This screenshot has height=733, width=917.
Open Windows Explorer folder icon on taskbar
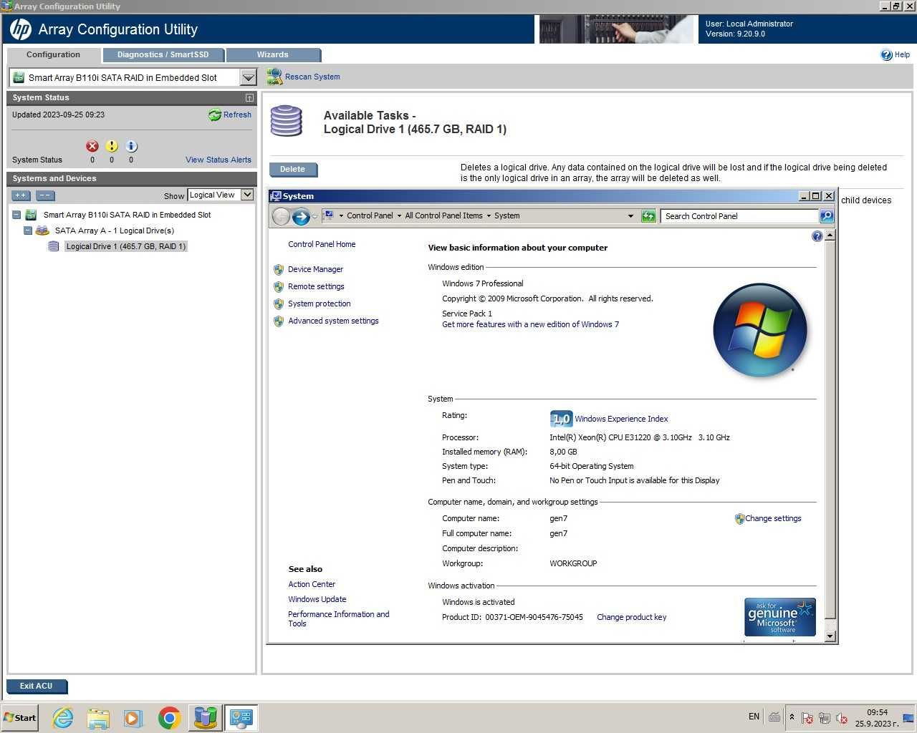tap(98, 717)
